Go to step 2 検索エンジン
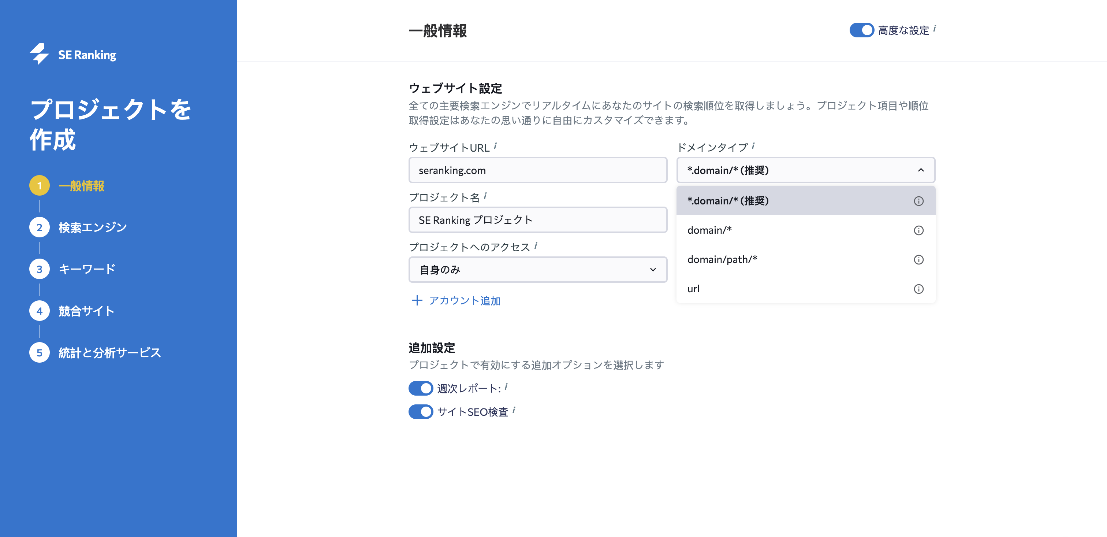1107x537 pixels. click(92, 227)
